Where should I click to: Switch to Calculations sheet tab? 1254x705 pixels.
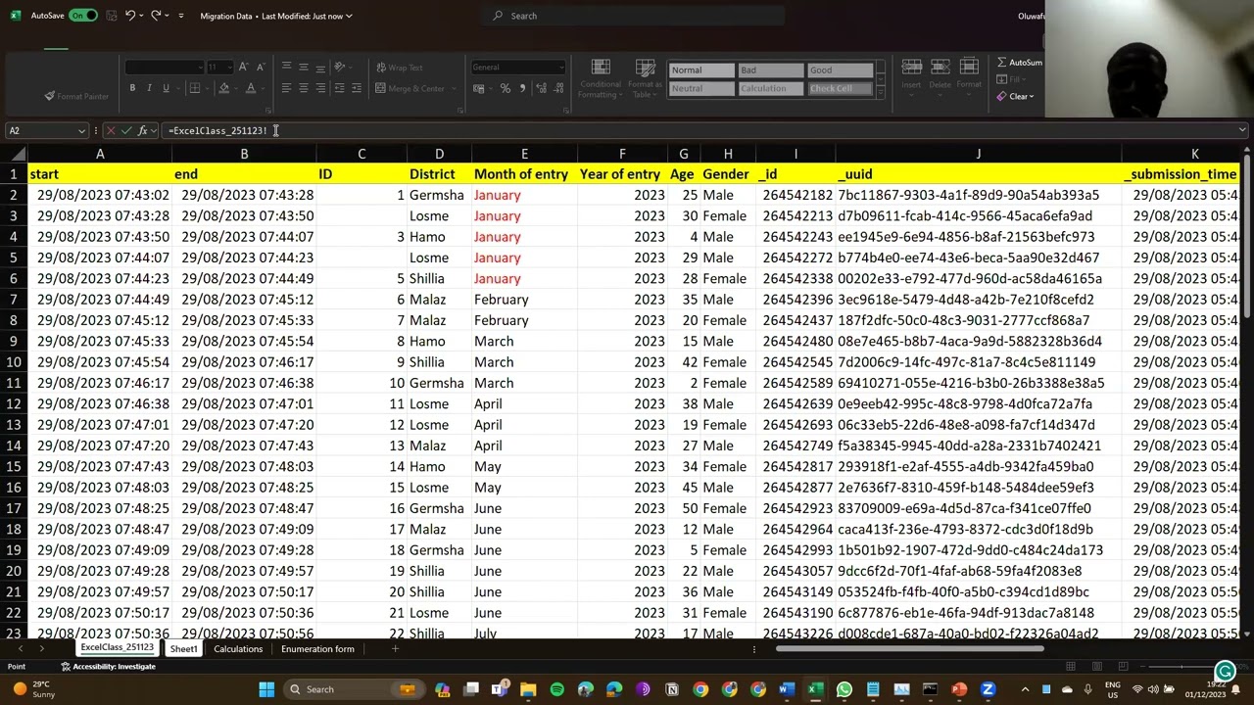238,649
